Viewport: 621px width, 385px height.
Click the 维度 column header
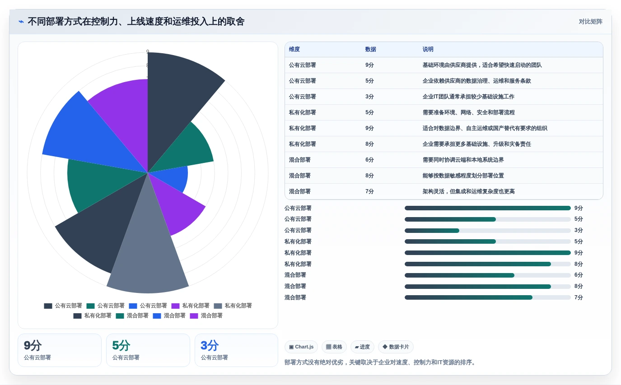click(x=294, y=50)
